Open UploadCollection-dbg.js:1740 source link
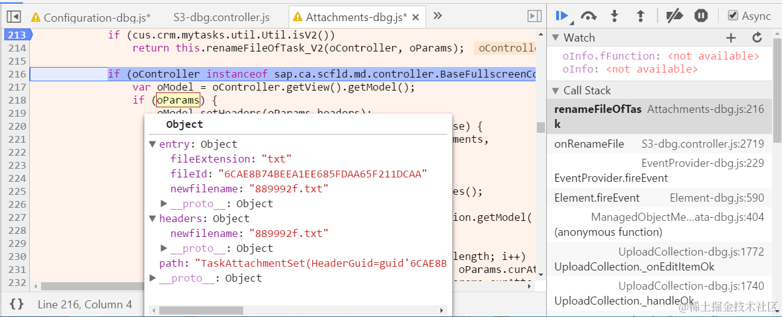 click(x=691, y=286)
